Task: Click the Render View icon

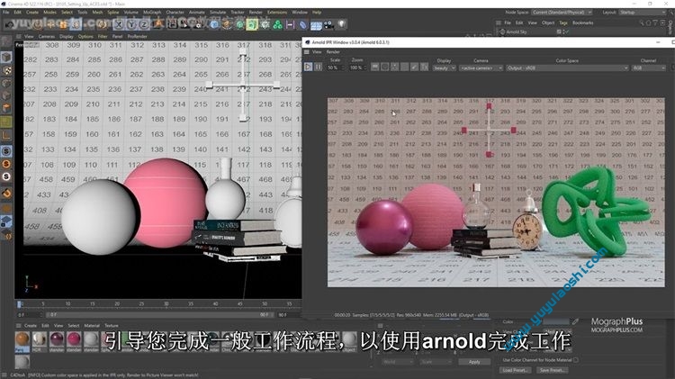Action: click(172, 24)
